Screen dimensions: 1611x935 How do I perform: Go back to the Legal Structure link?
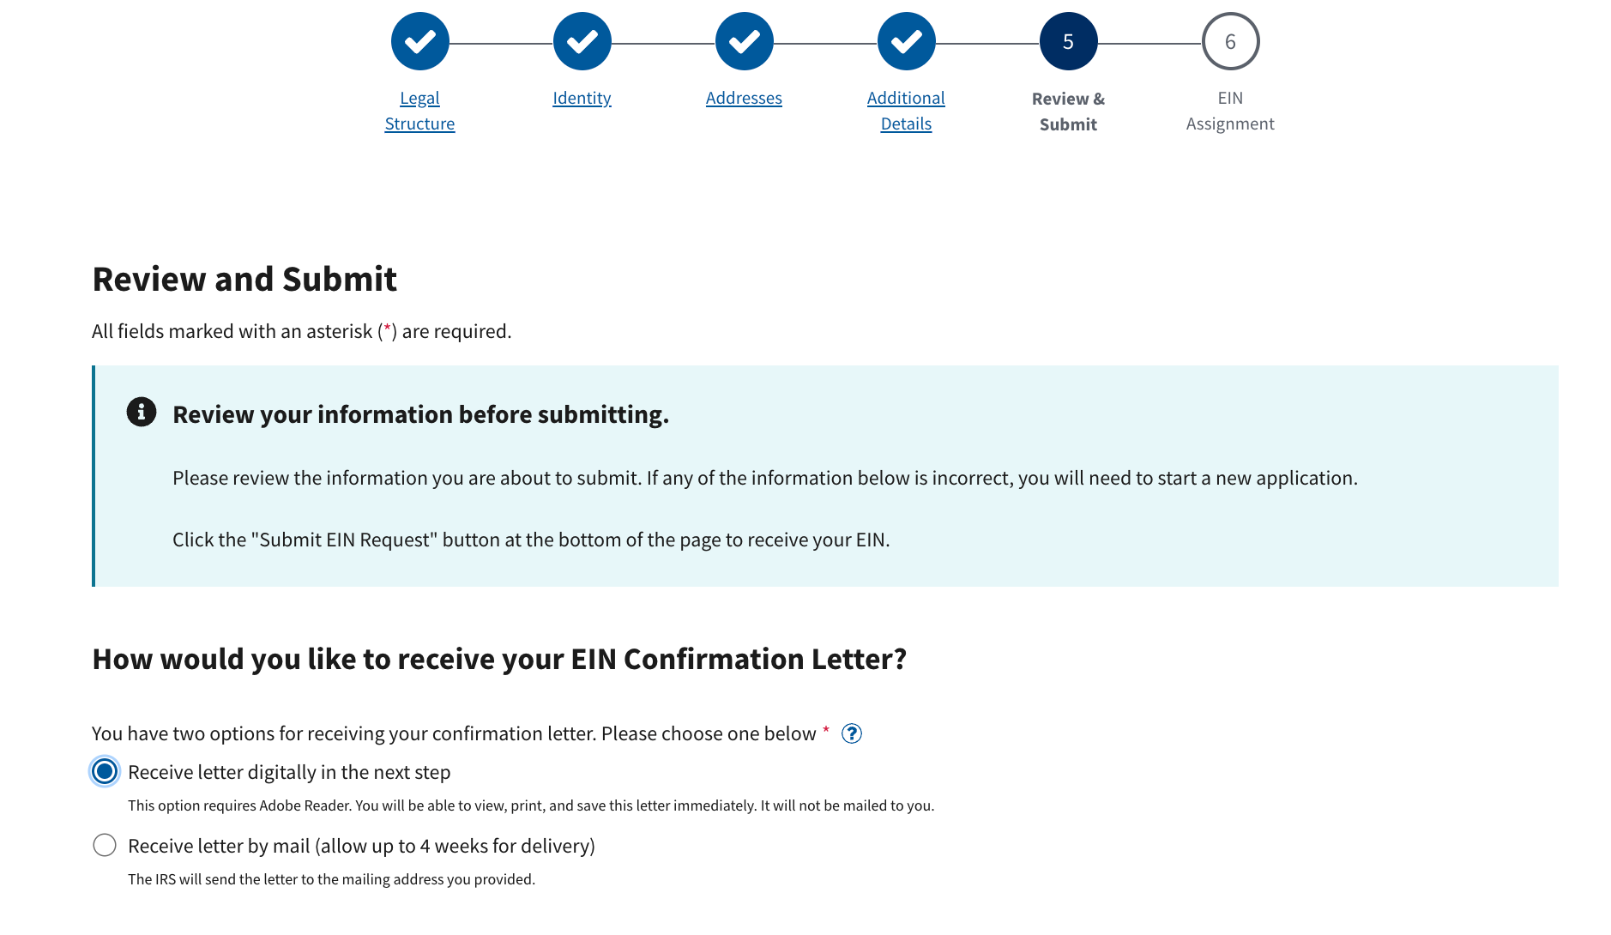click(x=419, y=111)
